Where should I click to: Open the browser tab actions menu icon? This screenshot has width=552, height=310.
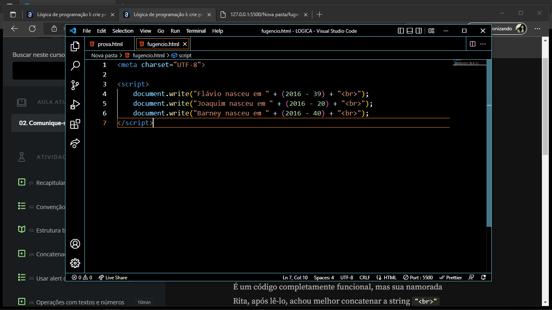(13, 14)
